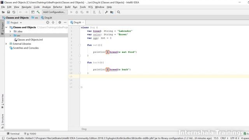Open the Window menu
The width and height of the screenshot is (249, 140).
tap(100, 7)
